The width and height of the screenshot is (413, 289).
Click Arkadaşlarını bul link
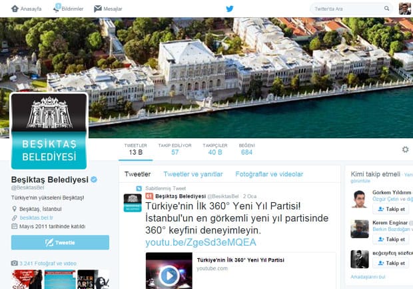[x=368, y=277]
